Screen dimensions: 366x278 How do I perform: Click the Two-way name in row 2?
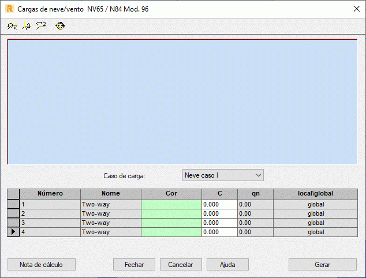[111, 213]
